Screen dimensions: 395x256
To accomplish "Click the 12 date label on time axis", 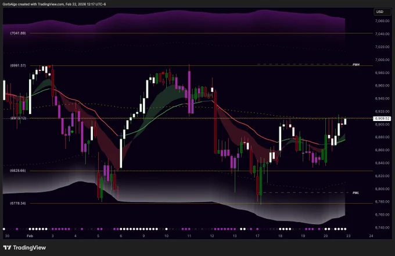I will pos(212,236).
